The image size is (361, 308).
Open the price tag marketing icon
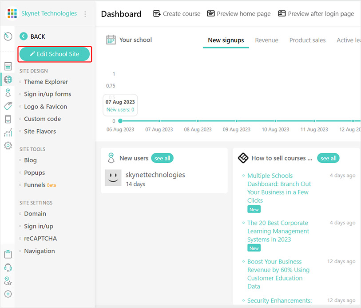point(8,106)
